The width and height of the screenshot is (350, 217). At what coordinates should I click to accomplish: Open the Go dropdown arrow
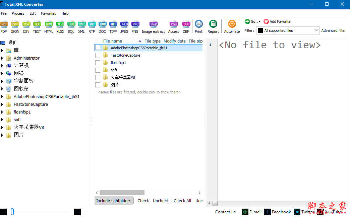259,22
